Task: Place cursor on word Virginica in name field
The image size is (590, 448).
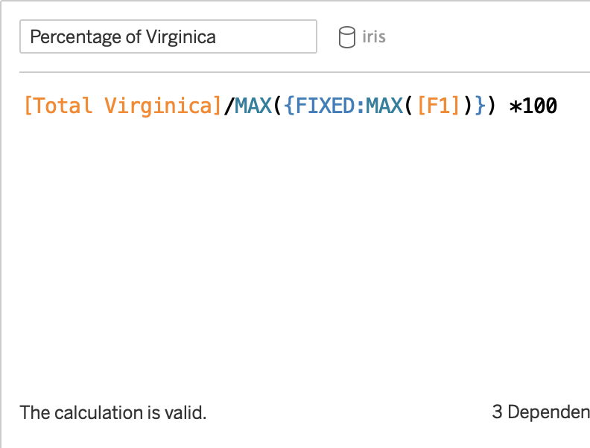Action: pos(181,36)
